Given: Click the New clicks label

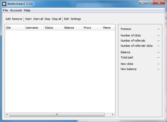Looking at the screenshot, I should (x=127, y=64).
